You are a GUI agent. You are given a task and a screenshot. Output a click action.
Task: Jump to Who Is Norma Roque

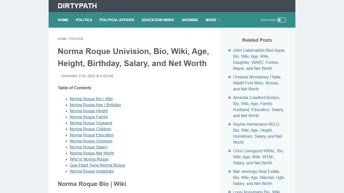[x=89, y=159]
